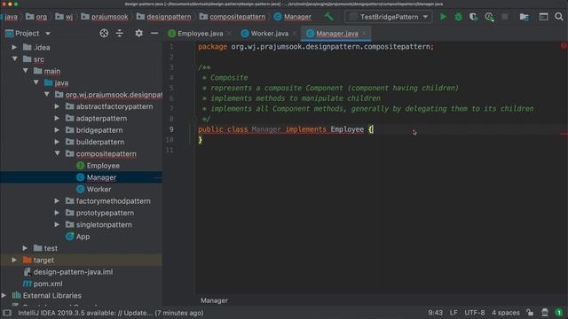Click the inspector hat icon in status bar
Screen dimensions: 568x319
coord(545,313)
